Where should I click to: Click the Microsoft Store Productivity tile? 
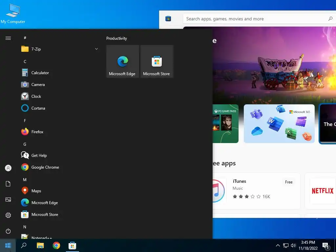157,61
